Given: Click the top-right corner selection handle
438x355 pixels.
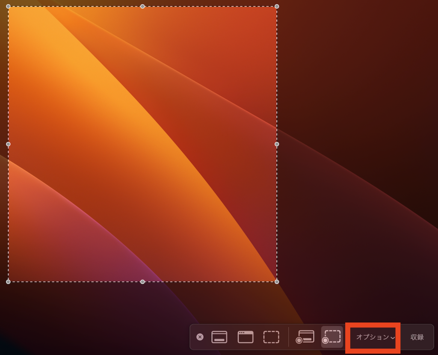Looking at the screenshot, I should (x=277, y=6).
